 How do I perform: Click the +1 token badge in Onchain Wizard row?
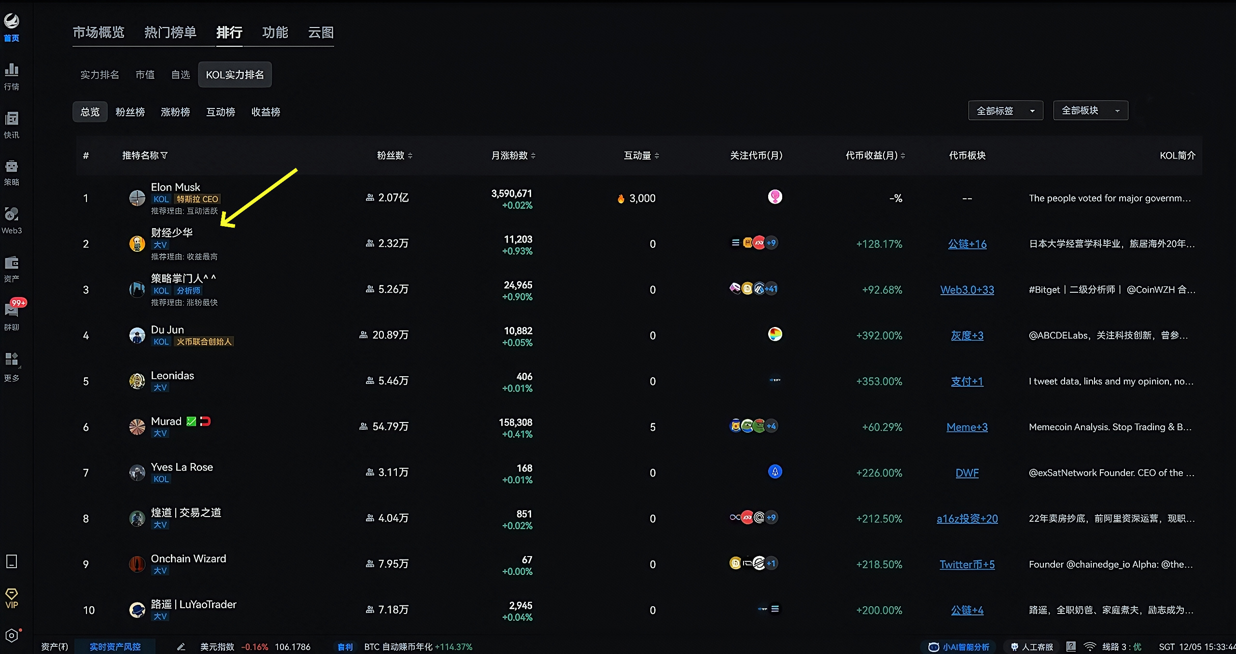(772, 563)
